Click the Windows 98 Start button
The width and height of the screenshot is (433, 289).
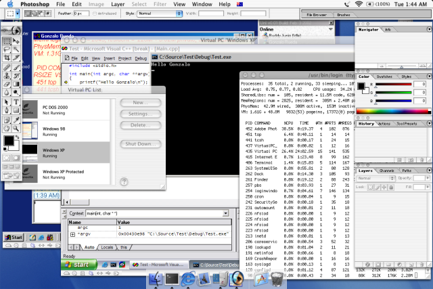14,238
